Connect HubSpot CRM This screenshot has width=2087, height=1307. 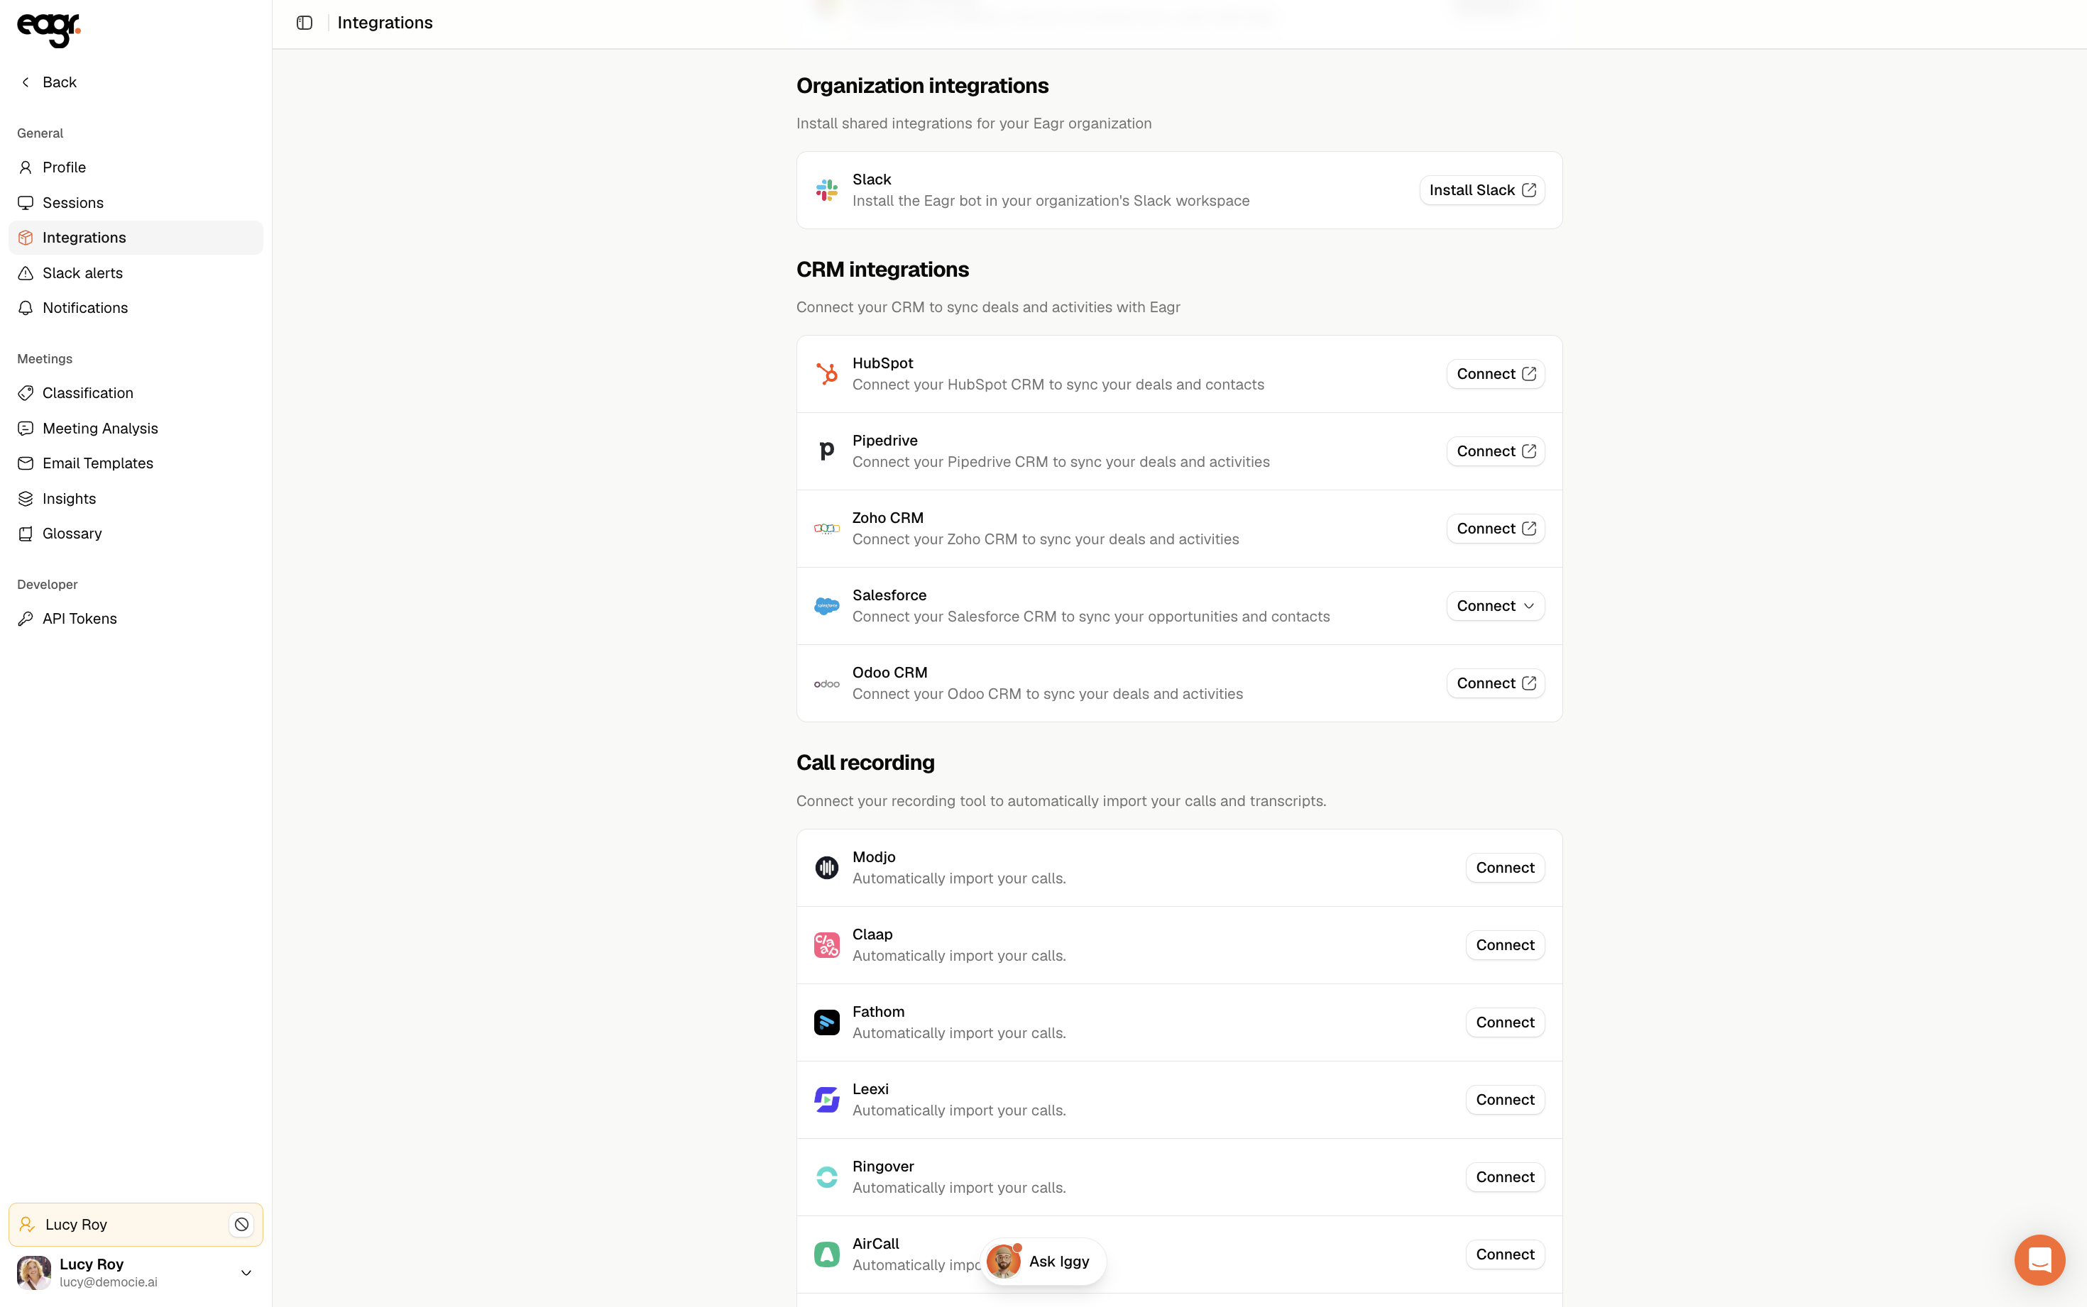pos(1495,373)
